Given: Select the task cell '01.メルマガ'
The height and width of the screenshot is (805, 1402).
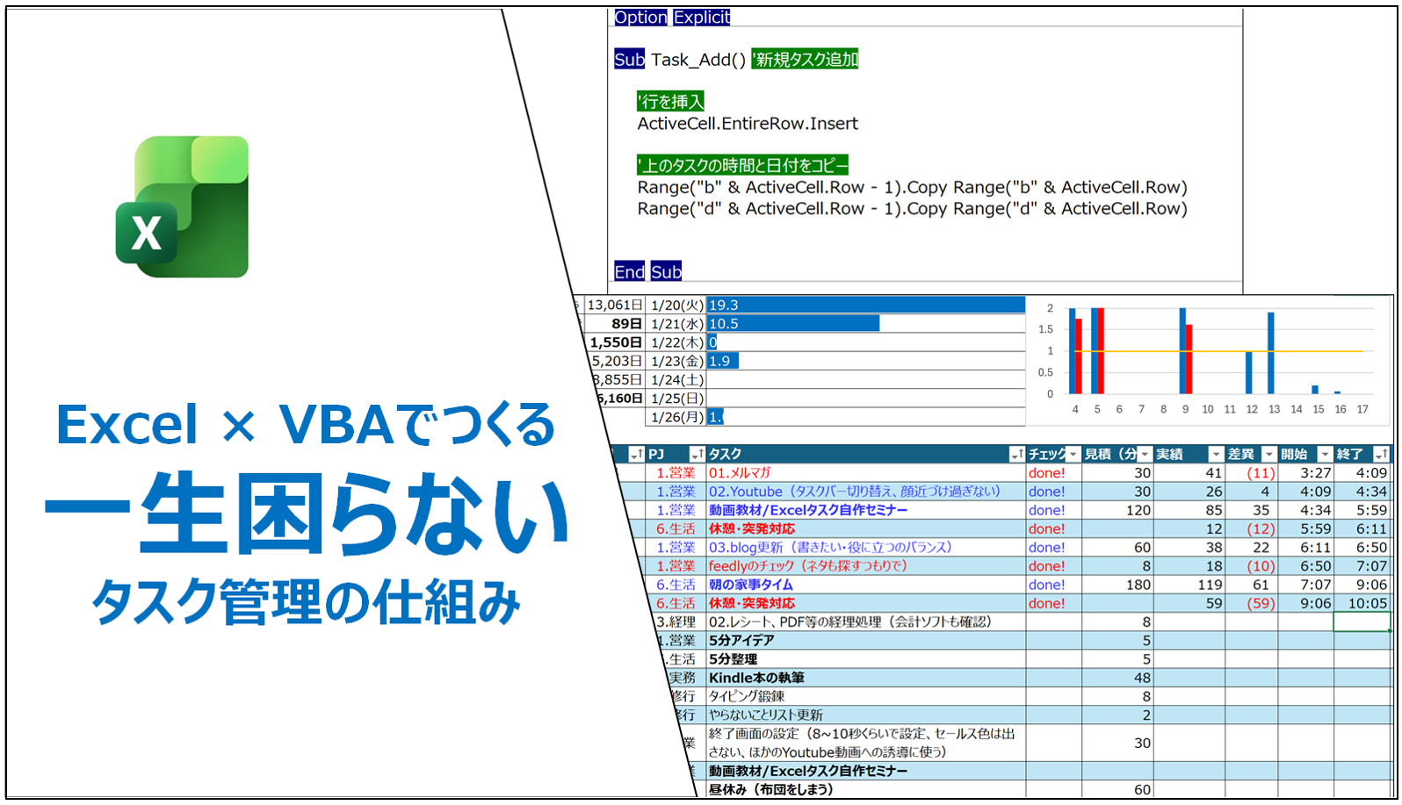Looking at the screenshot, I should pyautogui.click(x=866, y=473).
